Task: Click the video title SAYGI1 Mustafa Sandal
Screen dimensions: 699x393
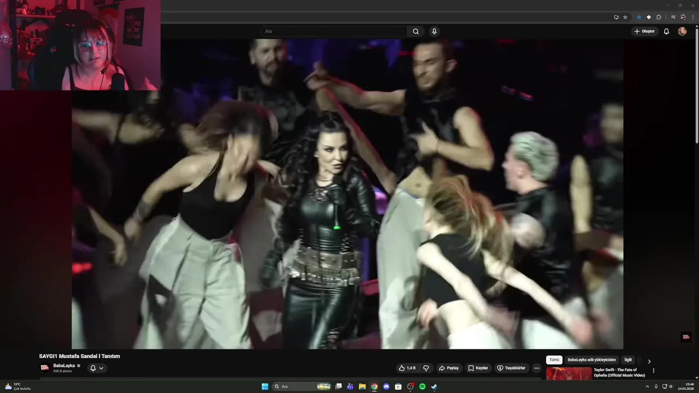Action: pos(79,356)
